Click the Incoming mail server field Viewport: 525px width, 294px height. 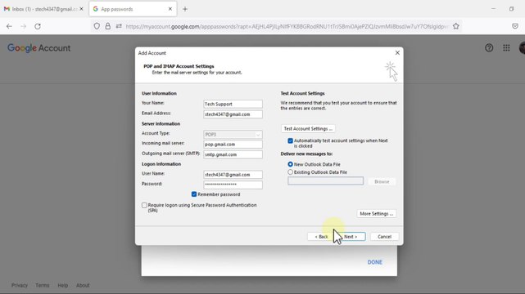233,145
